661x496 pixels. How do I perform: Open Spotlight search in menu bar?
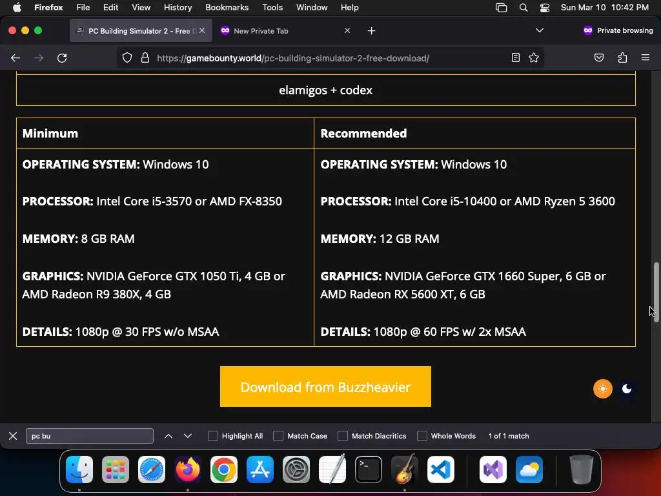point(523,8)
